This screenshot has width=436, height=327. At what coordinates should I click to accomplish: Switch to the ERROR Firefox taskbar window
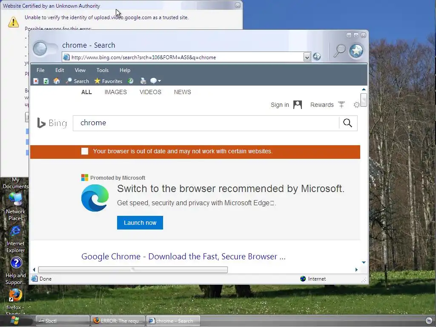pos(118,321)
